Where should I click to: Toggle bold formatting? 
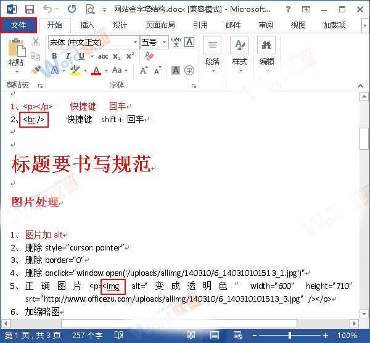pyautogui.click(x=54, y=56)
